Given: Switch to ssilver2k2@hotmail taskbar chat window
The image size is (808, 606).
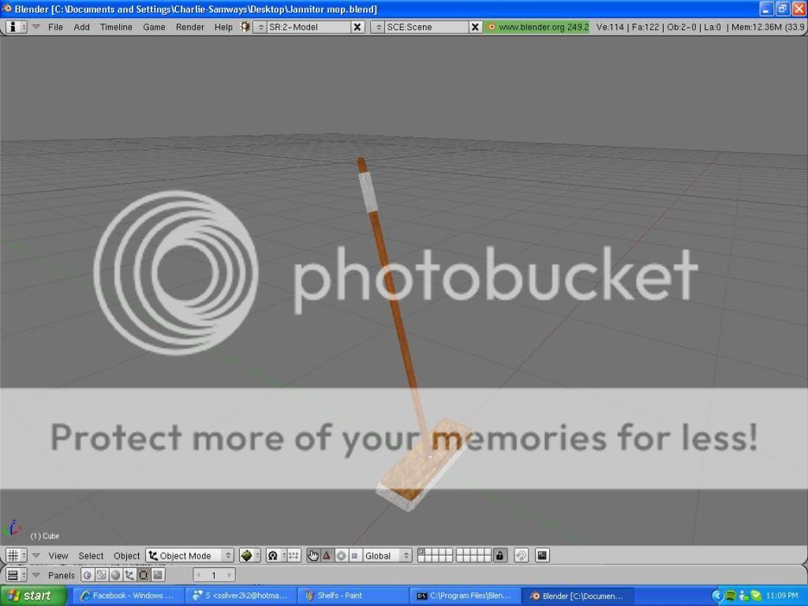Looking at the screenshot, I should point(240,596).
